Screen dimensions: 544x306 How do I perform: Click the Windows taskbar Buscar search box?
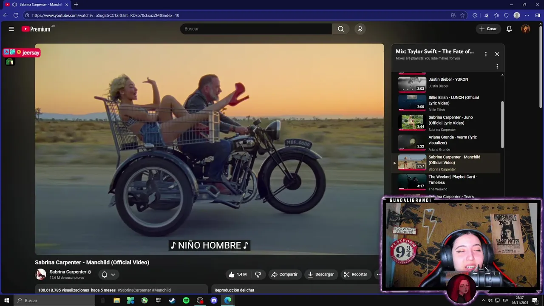coord(54,300)
